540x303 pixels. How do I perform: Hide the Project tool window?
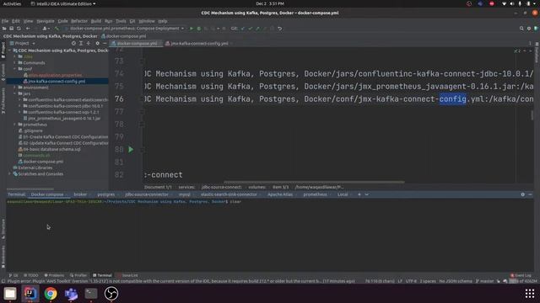point(105,43)
